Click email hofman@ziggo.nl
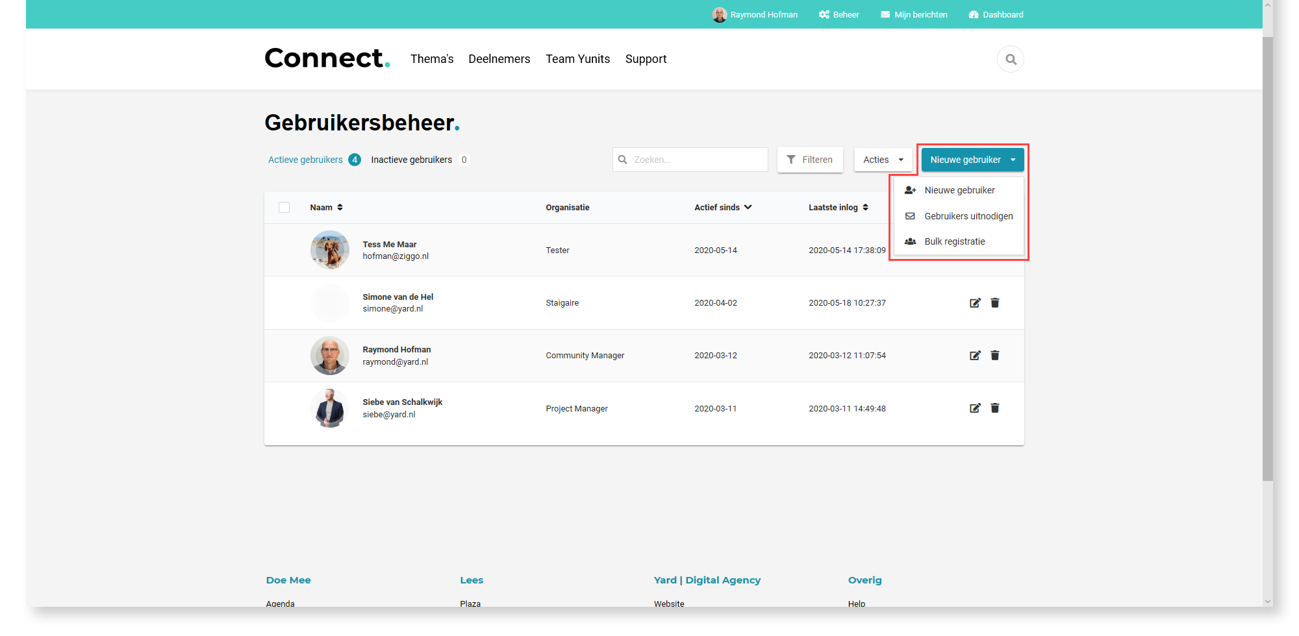 click(396, 256)
